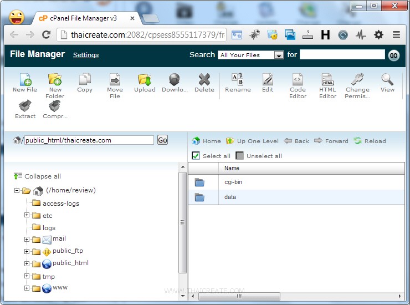Close the cPanel File Manager tab
Screen dimensions: 410x305
[132, 18]
